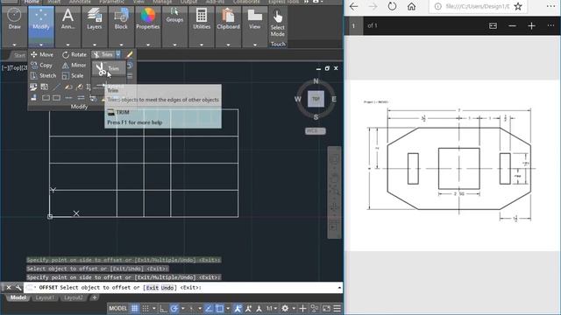Viewport: 561px width, 315px height.
Task: Switch to Home ribbon tab
Action: tap(32, 2)
